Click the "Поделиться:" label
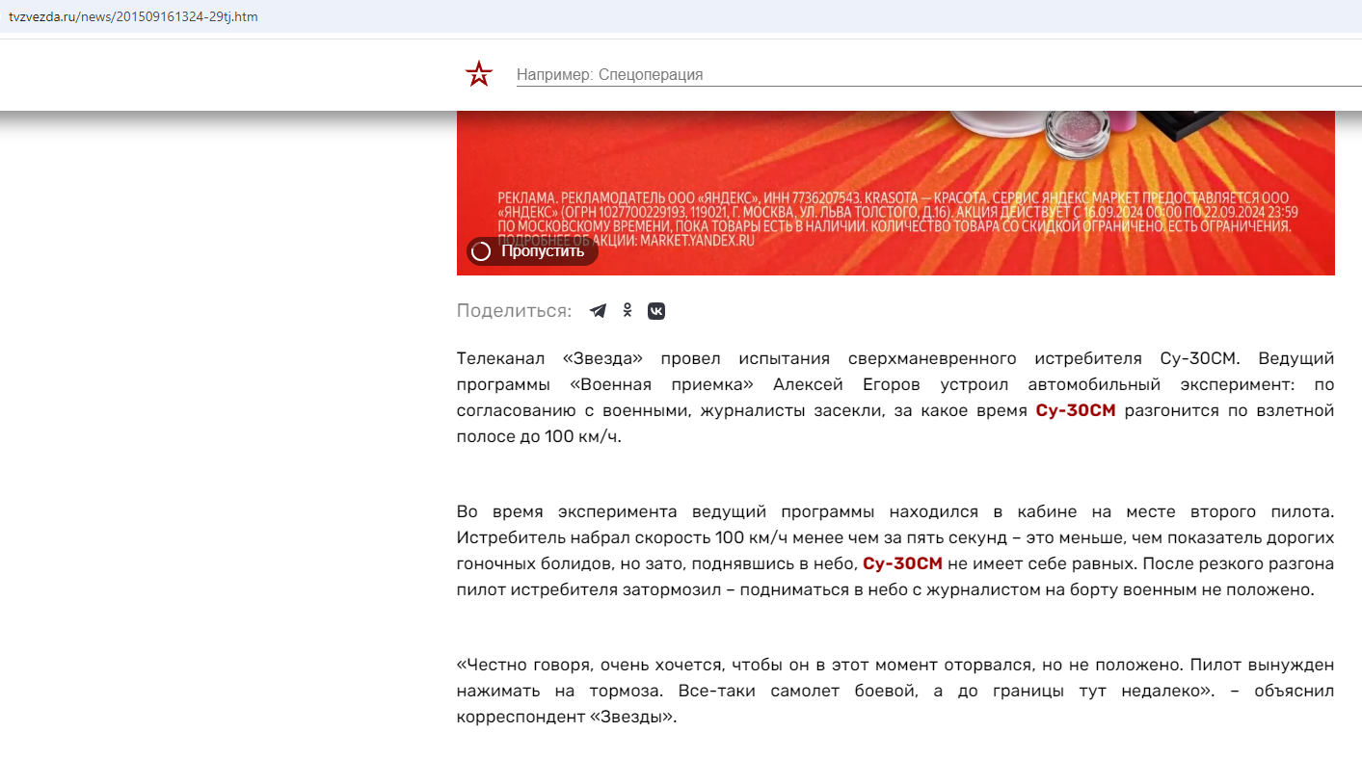 pos(514,311)
